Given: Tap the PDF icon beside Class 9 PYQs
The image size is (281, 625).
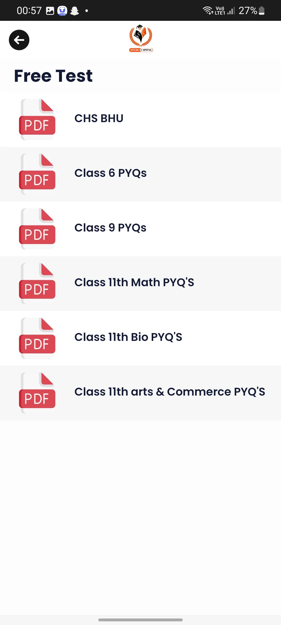Looking at the screenshot, I should (37, 229).
